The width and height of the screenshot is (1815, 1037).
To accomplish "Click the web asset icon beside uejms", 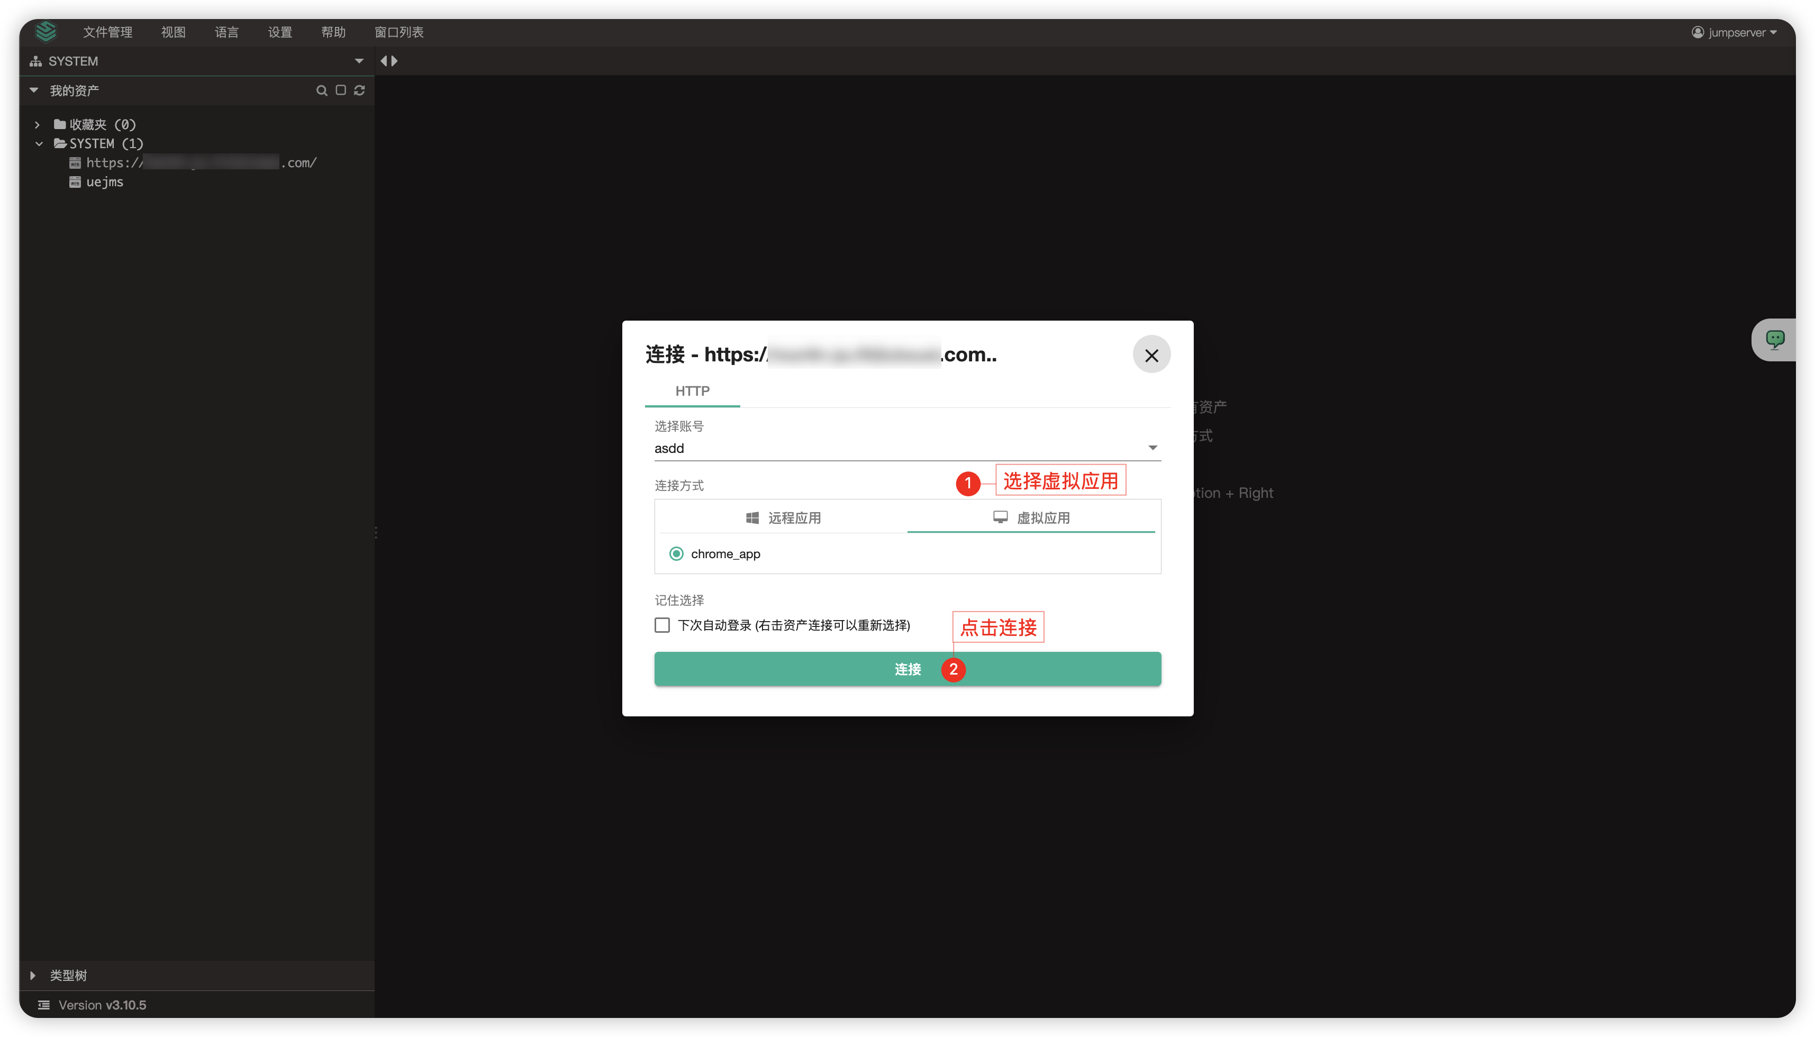I will tap(75, 183).
